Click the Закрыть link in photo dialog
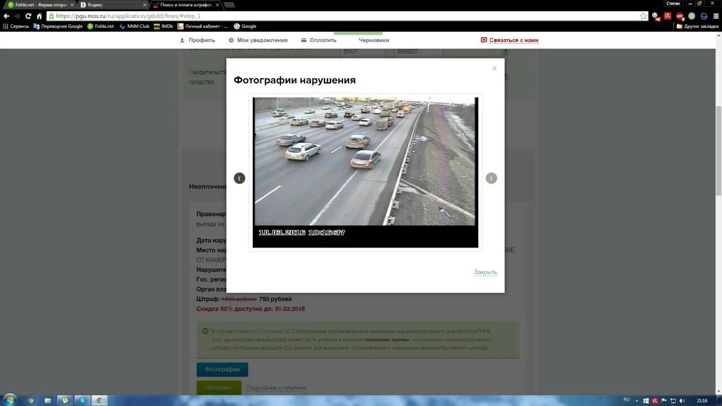This screenshot has width=722, height=406. pos(485,272)
